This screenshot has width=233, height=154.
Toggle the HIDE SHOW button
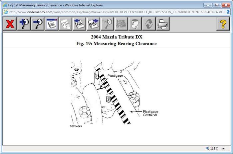(x=121, y=24)
